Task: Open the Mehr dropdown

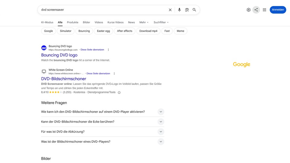Action: pyautogui.click(x=144, y=22)
